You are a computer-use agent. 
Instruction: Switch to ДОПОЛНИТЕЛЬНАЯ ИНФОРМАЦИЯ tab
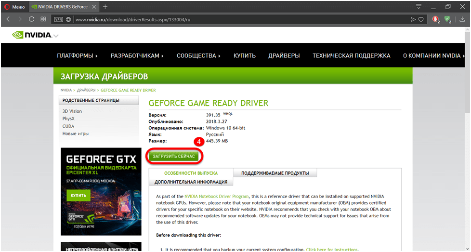(x=191, y=182)
